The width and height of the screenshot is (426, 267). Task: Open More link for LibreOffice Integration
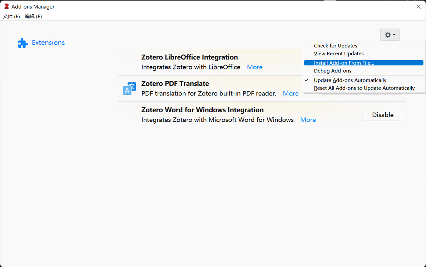[254, 67]
